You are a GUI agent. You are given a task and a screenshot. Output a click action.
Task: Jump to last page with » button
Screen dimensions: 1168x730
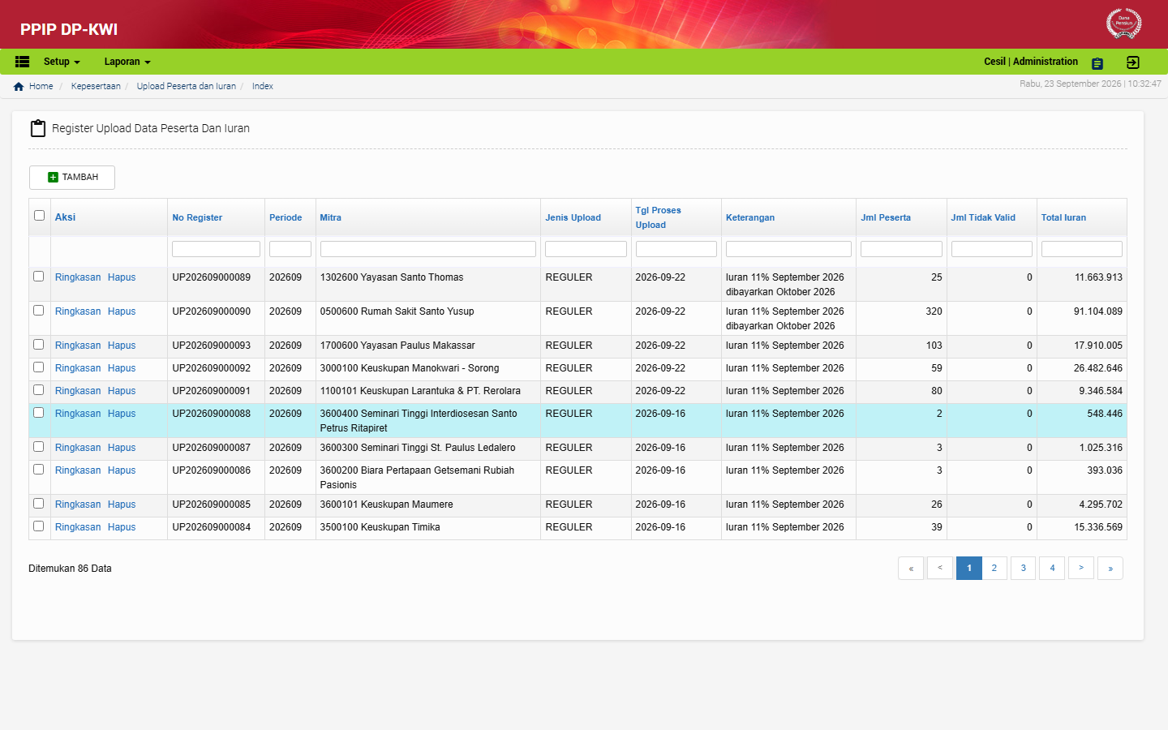tap(1110, 568)
